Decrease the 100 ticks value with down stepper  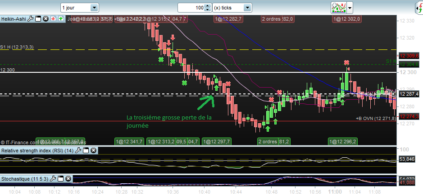[x=207, y=10]
